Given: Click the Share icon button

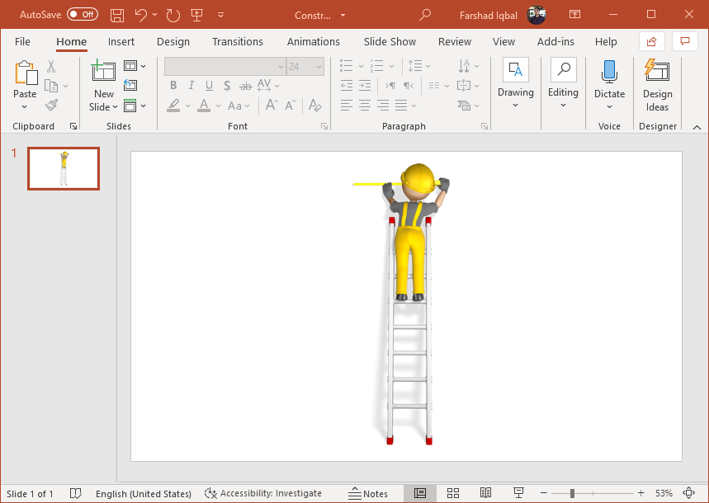Looking at the screenshot, I should (651, 41).
